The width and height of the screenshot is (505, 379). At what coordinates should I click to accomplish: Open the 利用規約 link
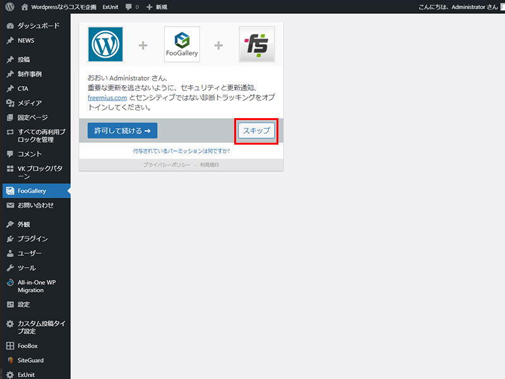click(x=210, y=165)
